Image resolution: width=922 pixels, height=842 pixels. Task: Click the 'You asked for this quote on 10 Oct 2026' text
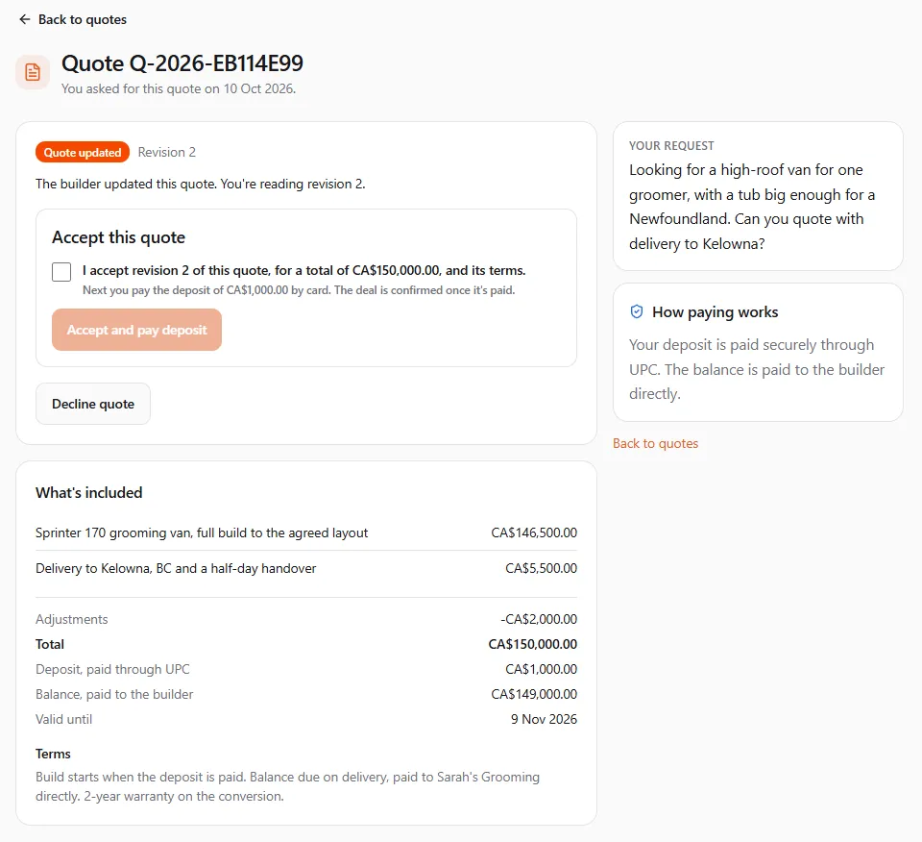[x=179, y=88]
